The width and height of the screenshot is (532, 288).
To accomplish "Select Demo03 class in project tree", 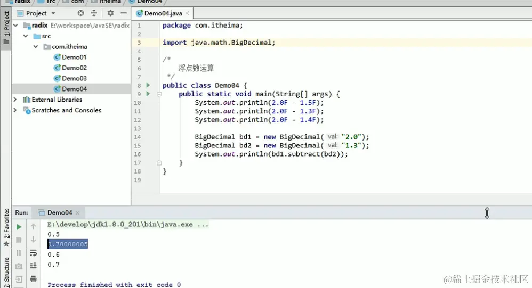I will pyautogui.click(x=70, y=78).
